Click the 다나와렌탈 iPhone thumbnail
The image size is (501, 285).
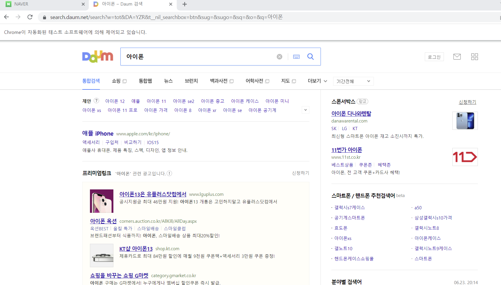pos(465,121)
